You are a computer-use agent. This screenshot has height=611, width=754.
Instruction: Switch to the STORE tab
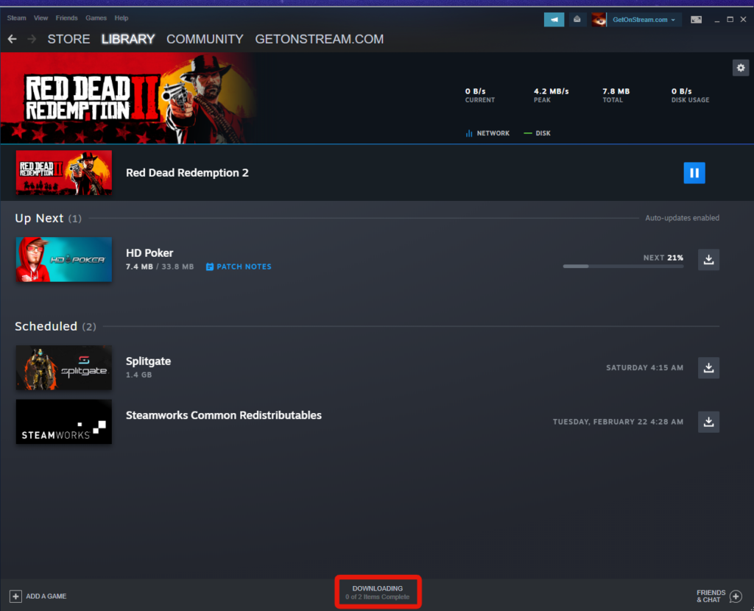68,39
